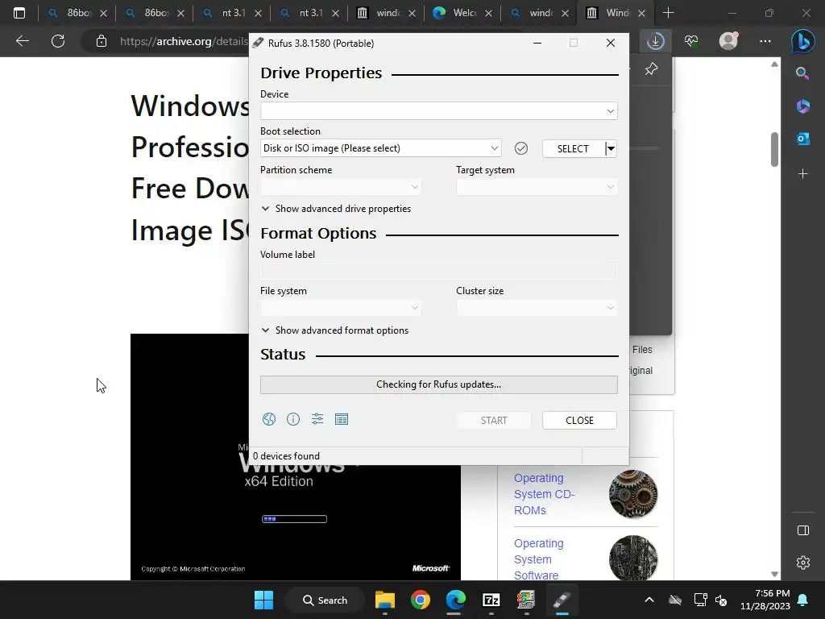Close the first 86box tab
Viewport: 825px width, 619px height.
(103, 13)
